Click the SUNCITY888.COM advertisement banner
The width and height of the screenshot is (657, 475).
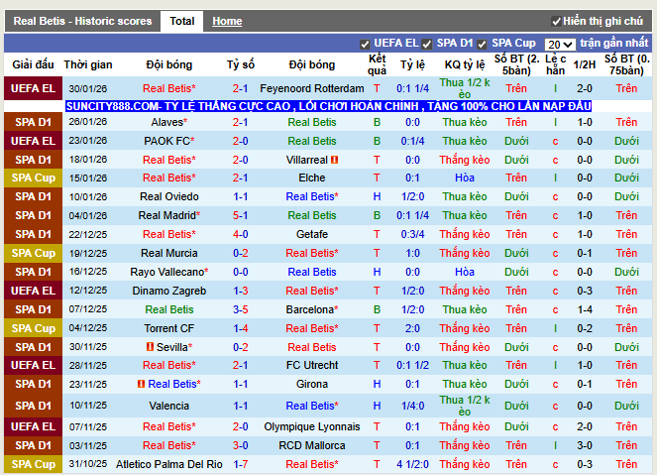pyautogui.click(x=328, y=106)
